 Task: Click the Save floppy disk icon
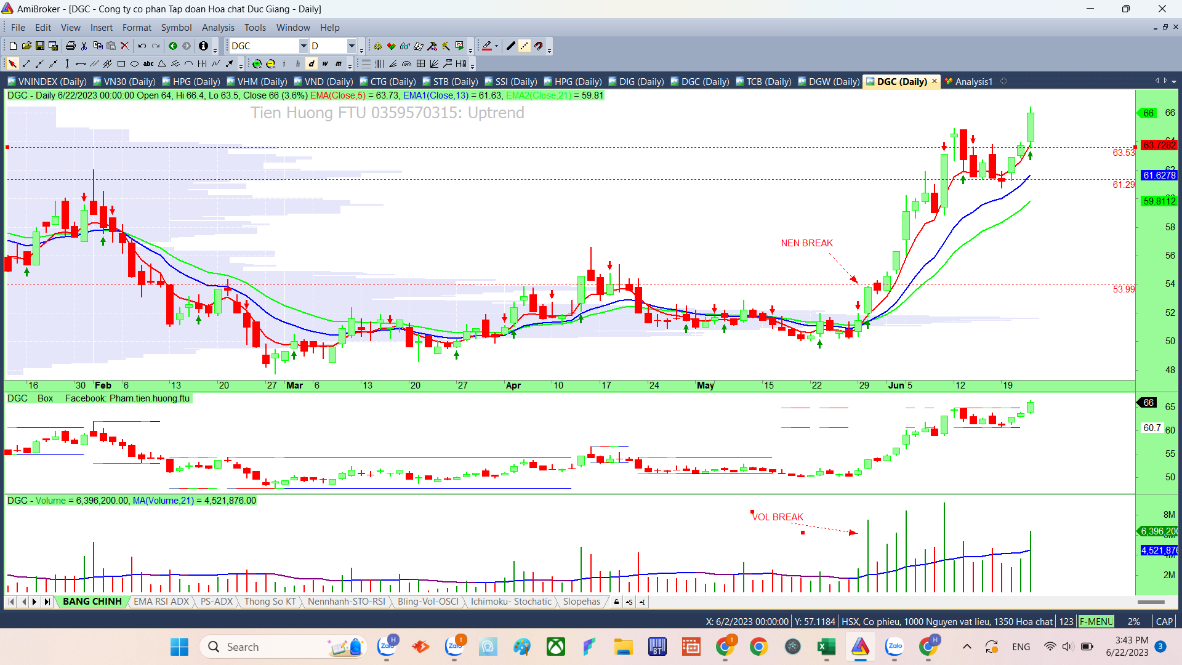point(40,46)
